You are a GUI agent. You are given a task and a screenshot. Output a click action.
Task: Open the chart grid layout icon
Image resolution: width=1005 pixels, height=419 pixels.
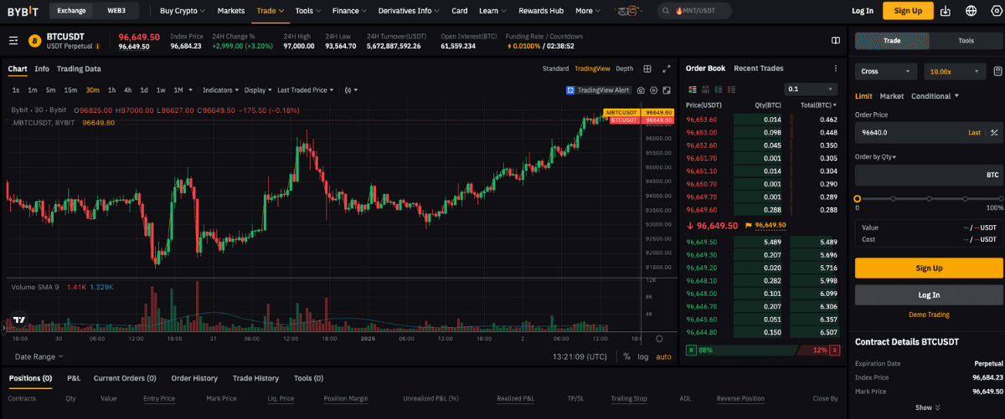(647, 69)
